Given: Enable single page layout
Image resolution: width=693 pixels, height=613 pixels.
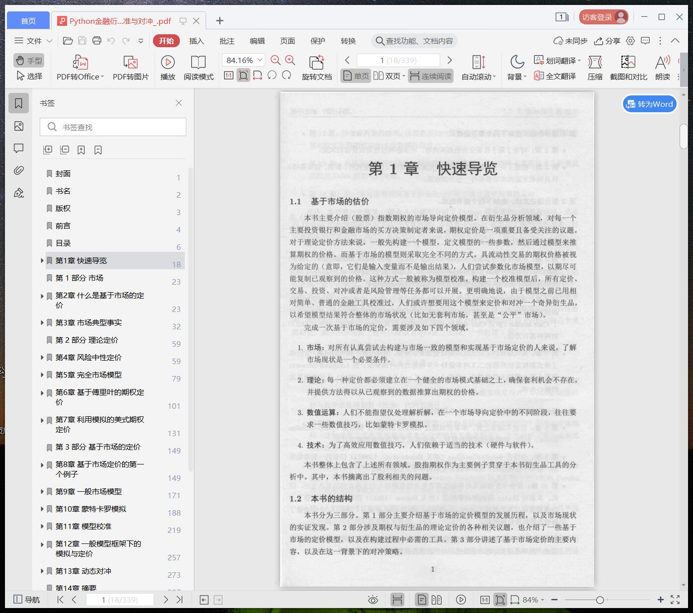Looking at the screenshot, I should click(356, 76).
